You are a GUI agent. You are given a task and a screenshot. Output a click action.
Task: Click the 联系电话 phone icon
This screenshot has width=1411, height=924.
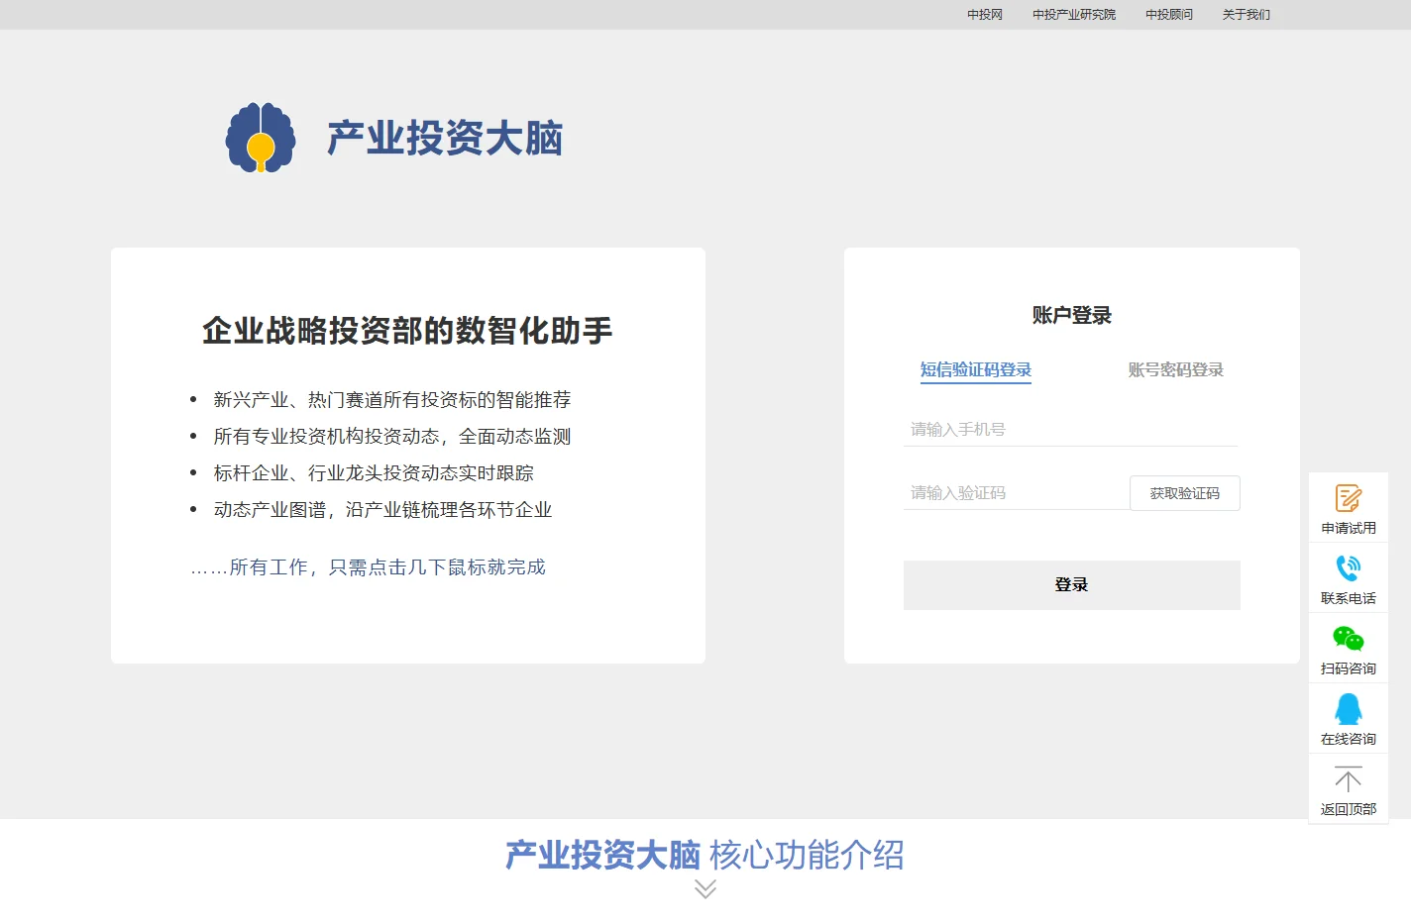1349,568
